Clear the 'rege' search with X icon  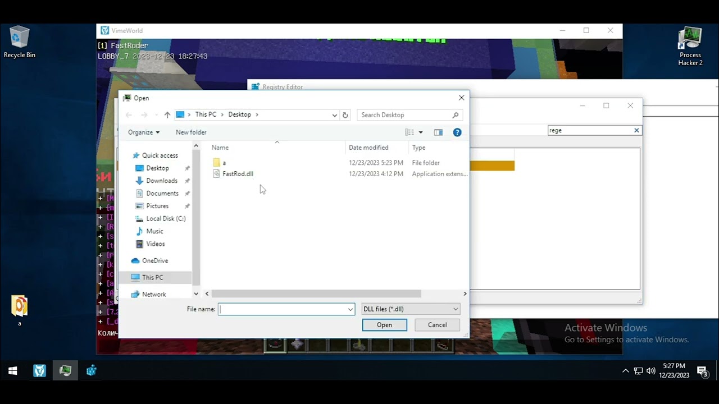click(x=636, y=130)
